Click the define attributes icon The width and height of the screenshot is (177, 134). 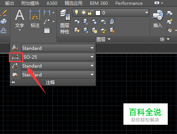[x=170, y=30]
